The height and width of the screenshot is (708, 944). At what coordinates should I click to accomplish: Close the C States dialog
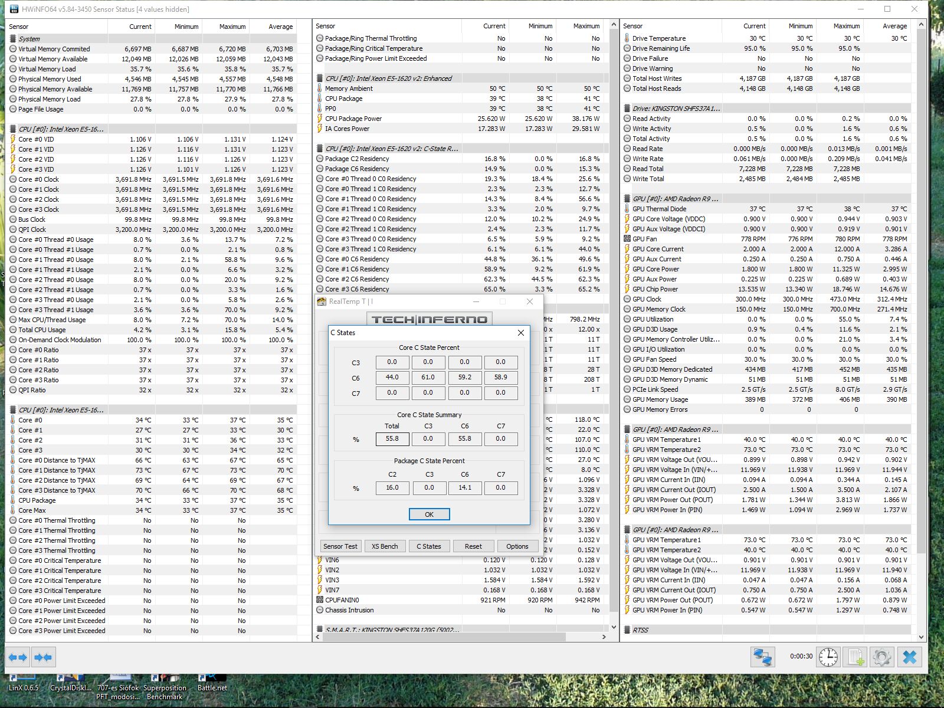521,333
